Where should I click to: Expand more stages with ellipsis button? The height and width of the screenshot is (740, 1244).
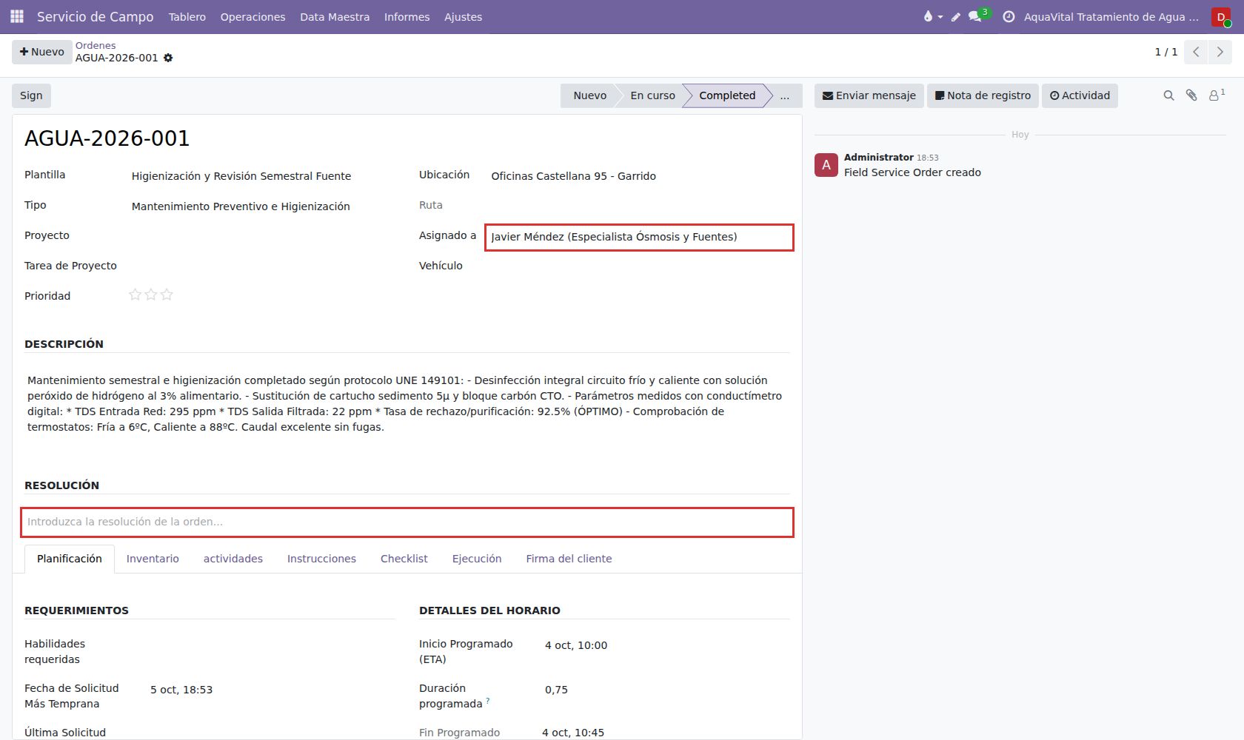[x=784, y=95]
